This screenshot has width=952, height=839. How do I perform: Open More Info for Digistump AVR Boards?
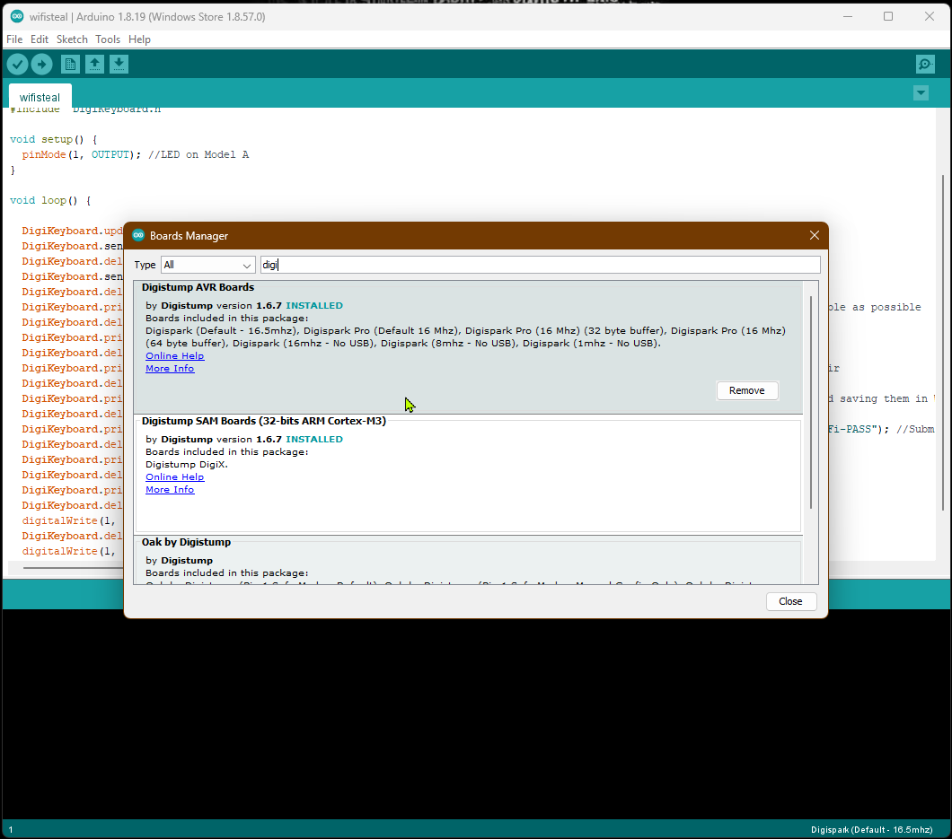point(170,369)
